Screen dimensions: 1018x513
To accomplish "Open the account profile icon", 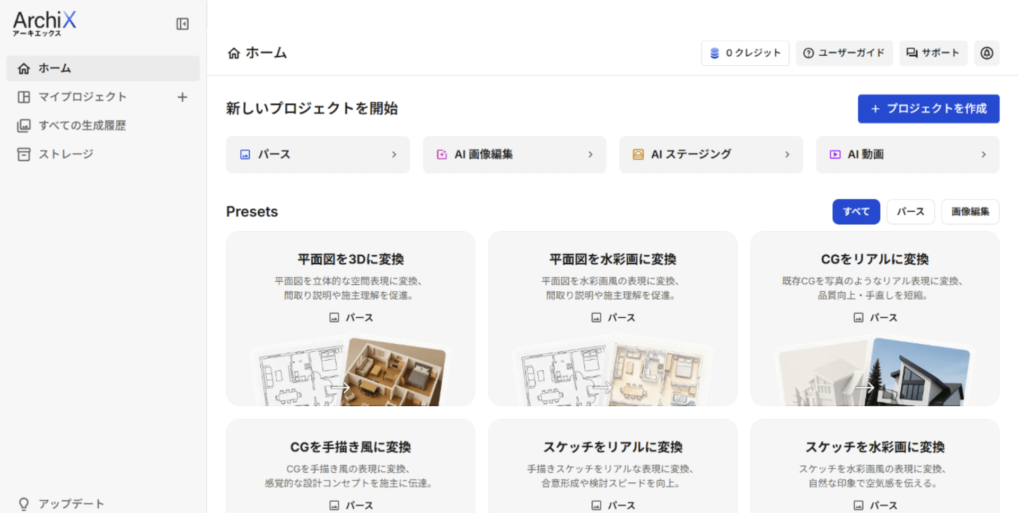I will 987,53.
